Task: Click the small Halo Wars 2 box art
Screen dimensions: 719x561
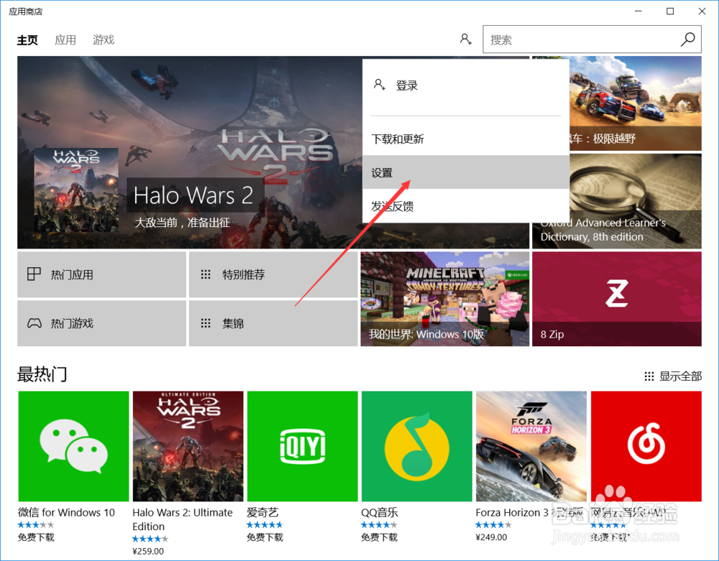Action: [76, 190]
